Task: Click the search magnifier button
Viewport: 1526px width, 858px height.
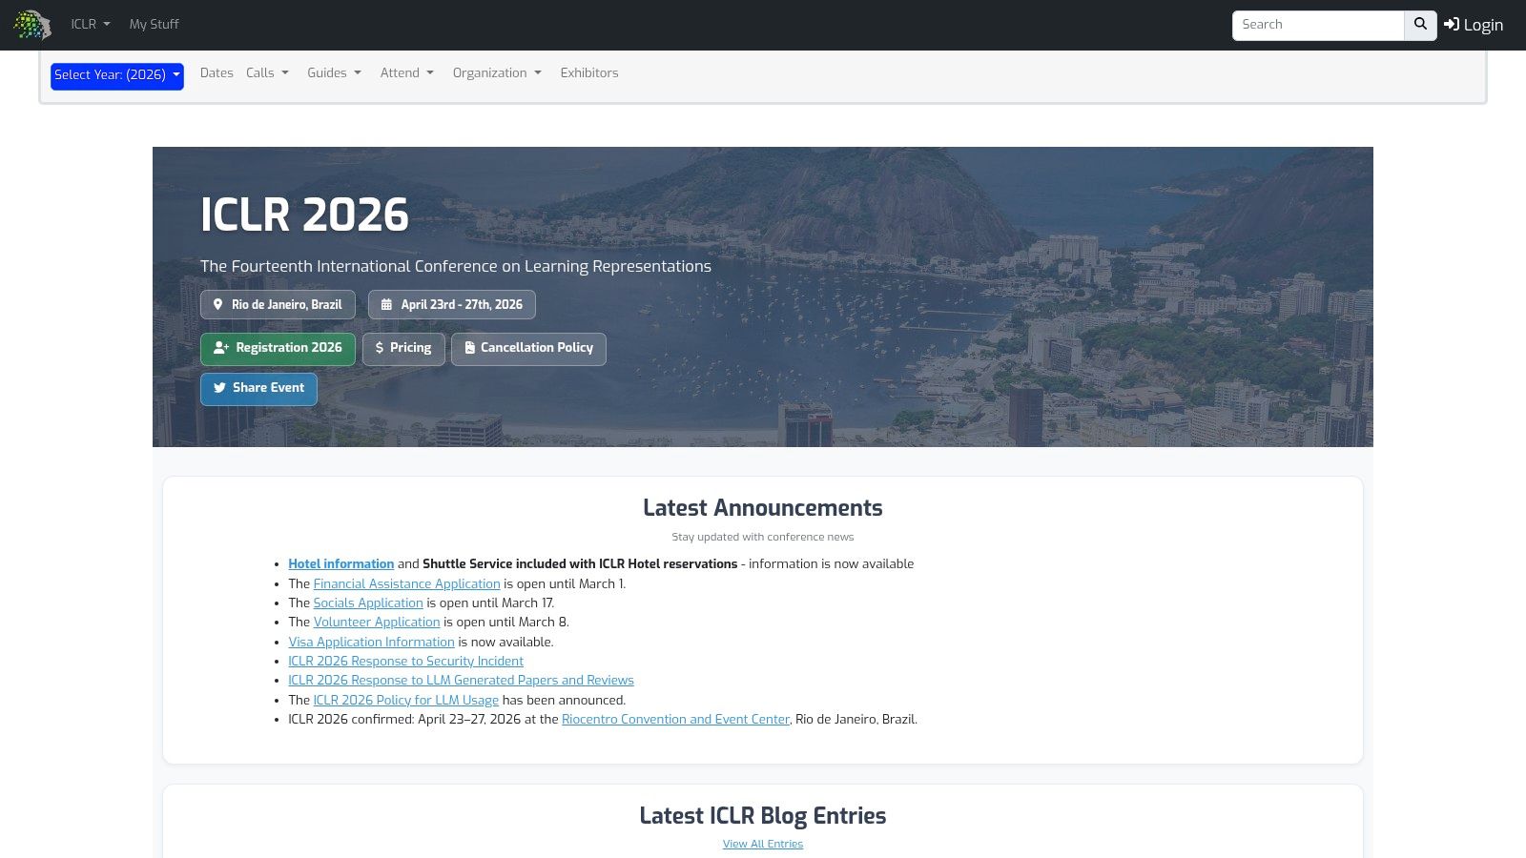Action: click(1420, 25)
